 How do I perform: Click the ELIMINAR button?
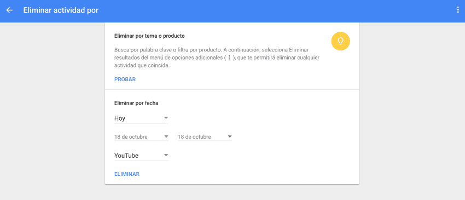click(x=127, y=174)
